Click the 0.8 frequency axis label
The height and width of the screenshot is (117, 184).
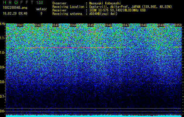[x=2, y=82]
